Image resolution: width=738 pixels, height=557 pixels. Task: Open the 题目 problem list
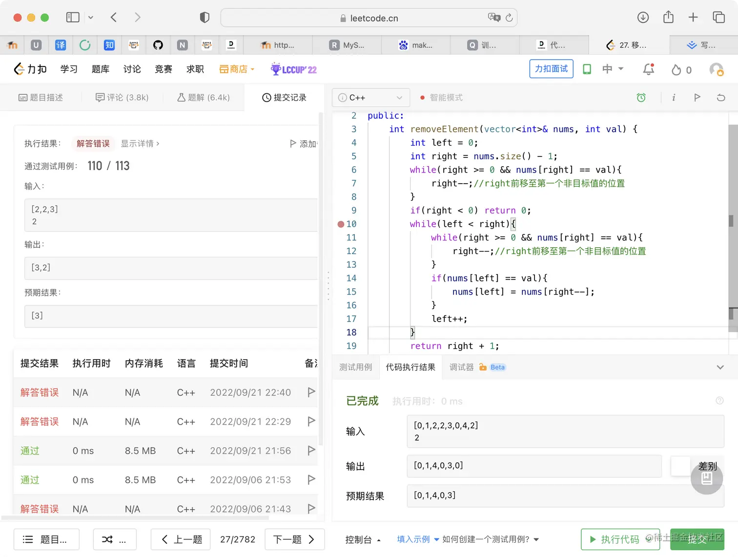[x=47, y=539]
